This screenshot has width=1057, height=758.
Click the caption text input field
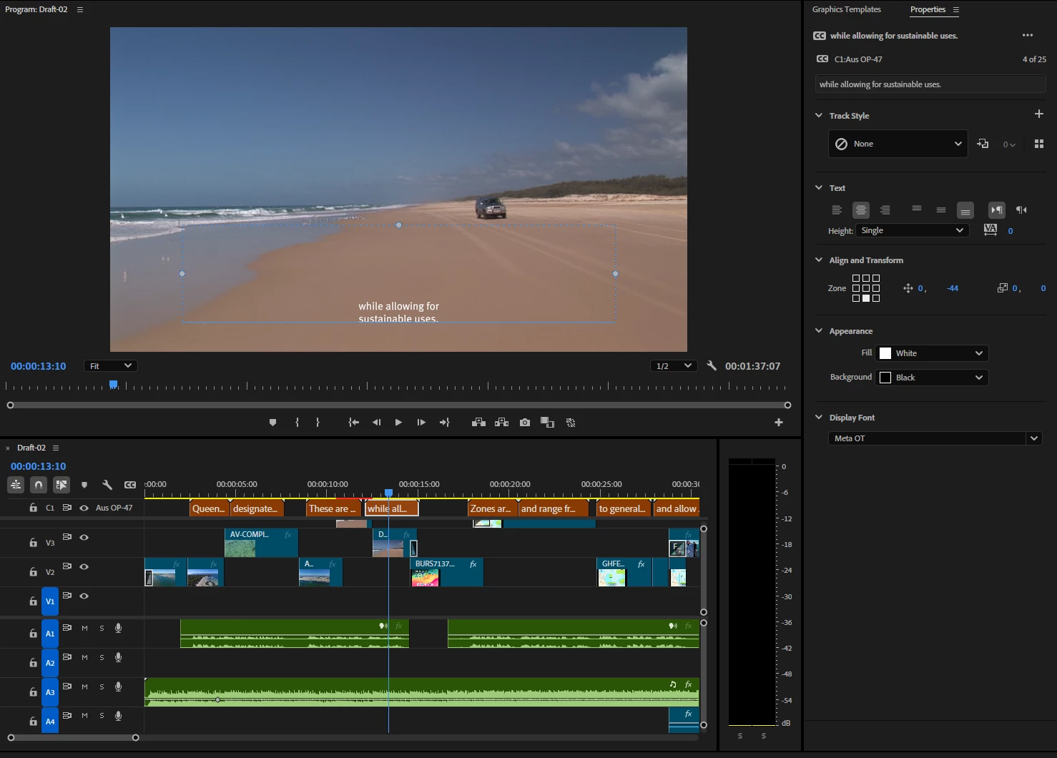(x=930, y=84)
